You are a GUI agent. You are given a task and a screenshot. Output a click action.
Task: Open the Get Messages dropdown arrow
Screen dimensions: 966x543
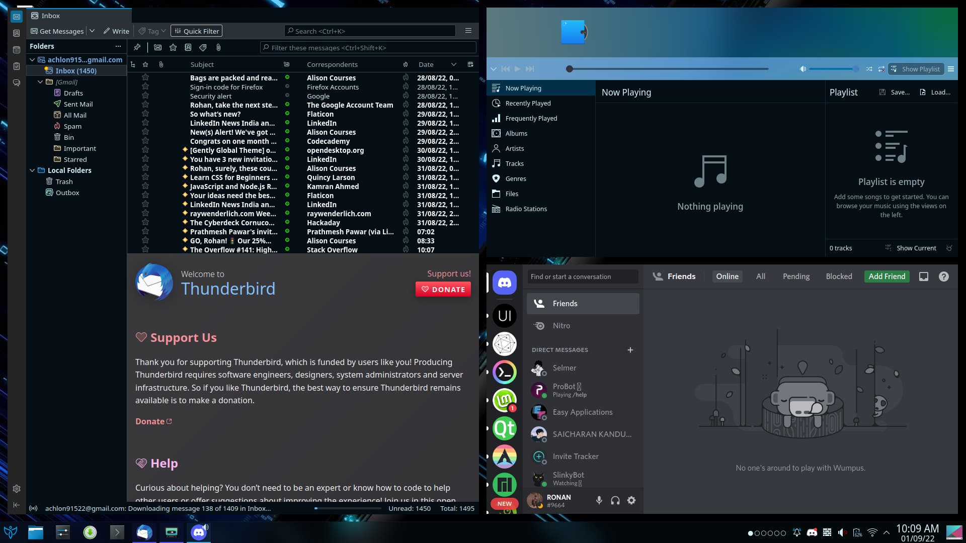(92, 31)
